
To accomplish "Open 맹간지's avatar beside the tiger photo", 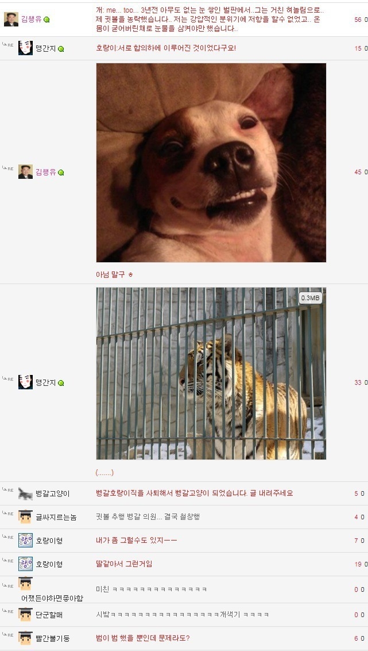I will pos(25,382).
